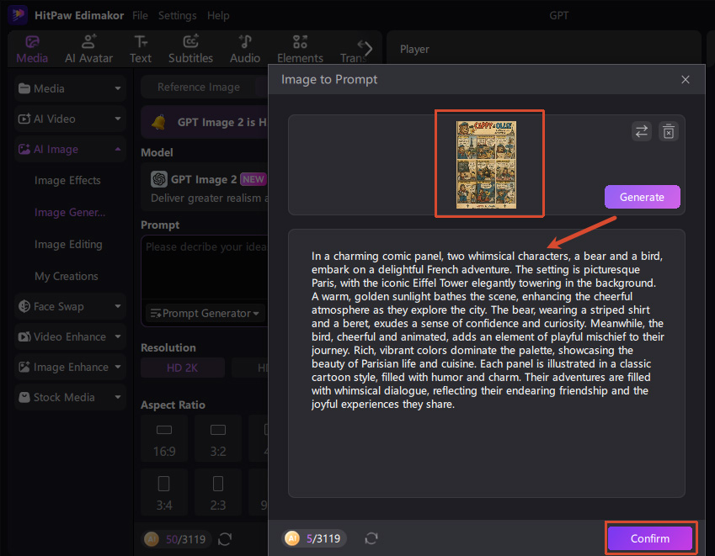715x556 pixels.
Task: Open the Elements tab
Action: coord(300,49)
